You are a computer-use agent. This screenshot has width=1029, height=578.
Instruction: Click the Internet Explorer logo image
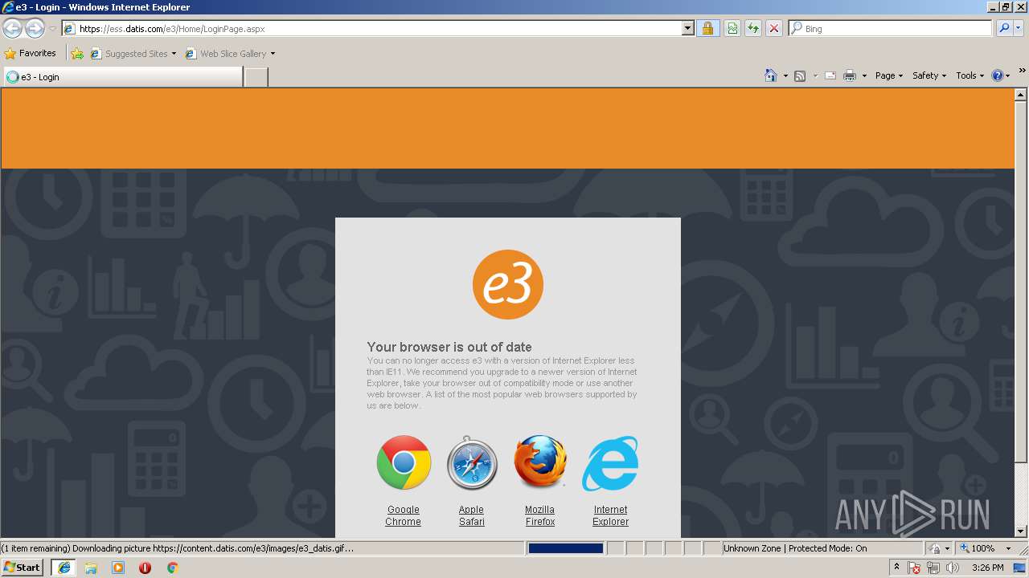[x=610, y=463]
